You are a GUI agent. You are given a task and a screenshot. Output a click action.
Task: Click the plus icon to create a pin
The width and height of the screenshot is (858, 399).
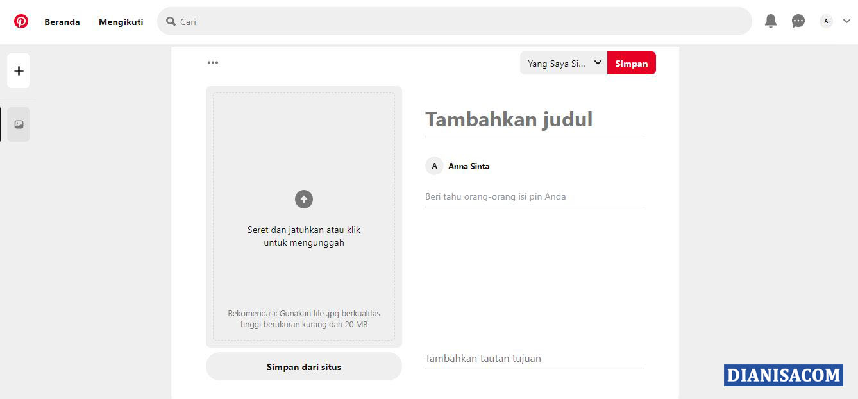(19, 71)
